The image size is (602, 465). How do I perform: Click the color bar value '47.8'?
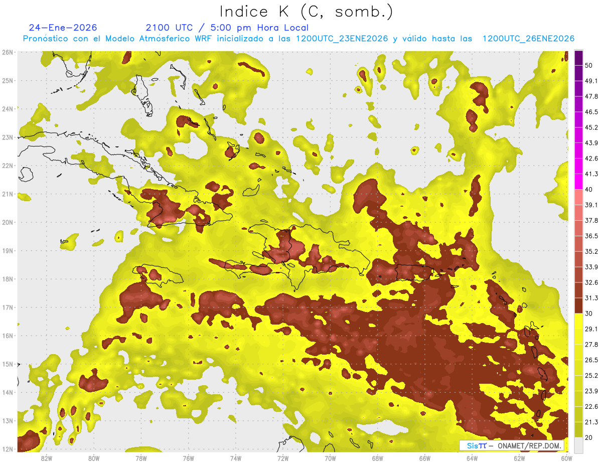click(591, 97)
